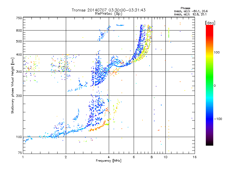Click the x-axis label "1"
The height and width of the screenshot is (171, 229).
click(23, 157)
